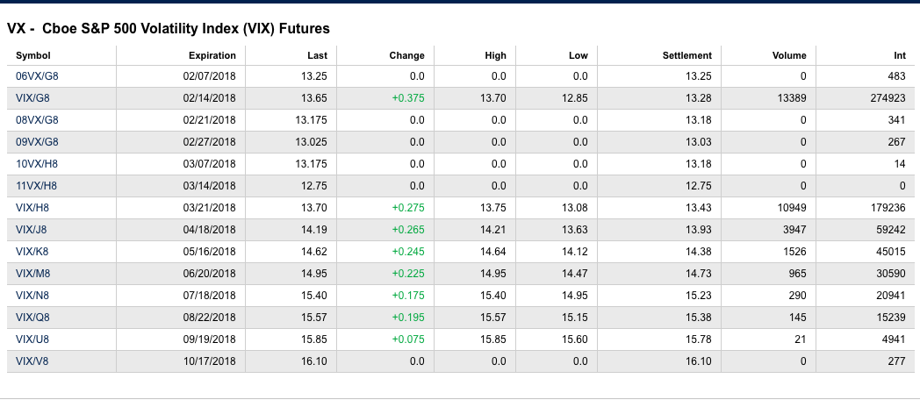The width and height of the screenshot is (920, 400).
Task: Open the VIX/K8 contract link
Action: coord(32,252)
